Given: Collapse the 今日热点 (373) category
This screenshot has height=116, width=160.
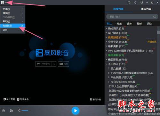Looking at the screenshot, I should coord(106,64).
